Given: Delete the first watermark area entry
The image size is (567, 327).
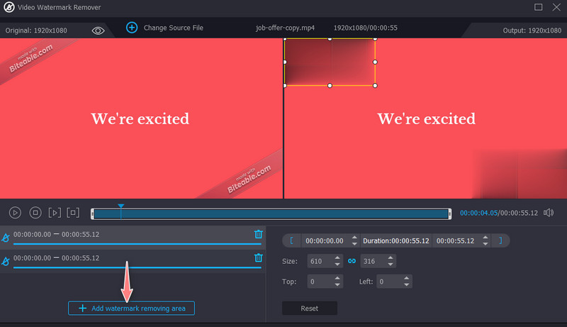Looking at the screenshot, I should point(258,234).
